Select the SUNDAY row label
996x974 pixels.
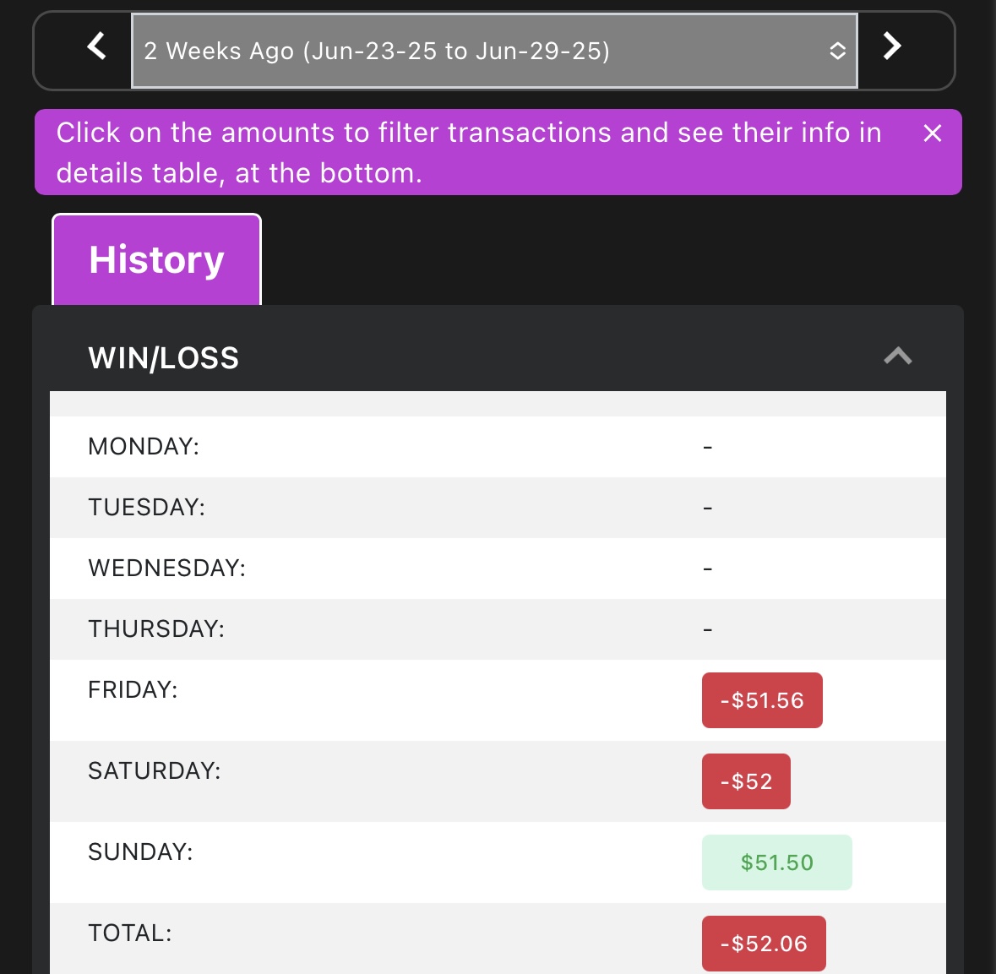pos(140,852)
